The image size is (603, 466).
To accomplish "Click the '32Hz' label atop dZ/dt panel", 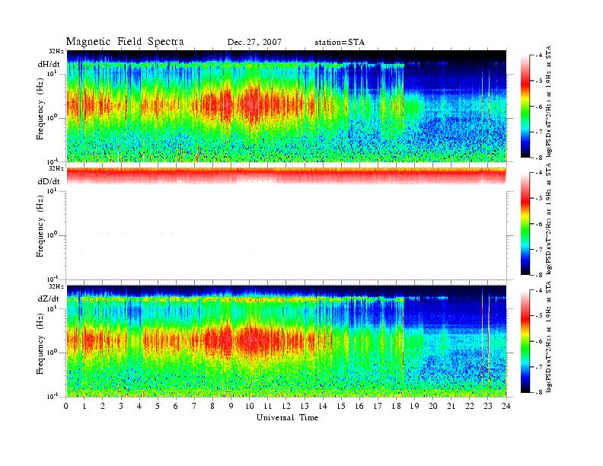I will click(x=56, y=286).
